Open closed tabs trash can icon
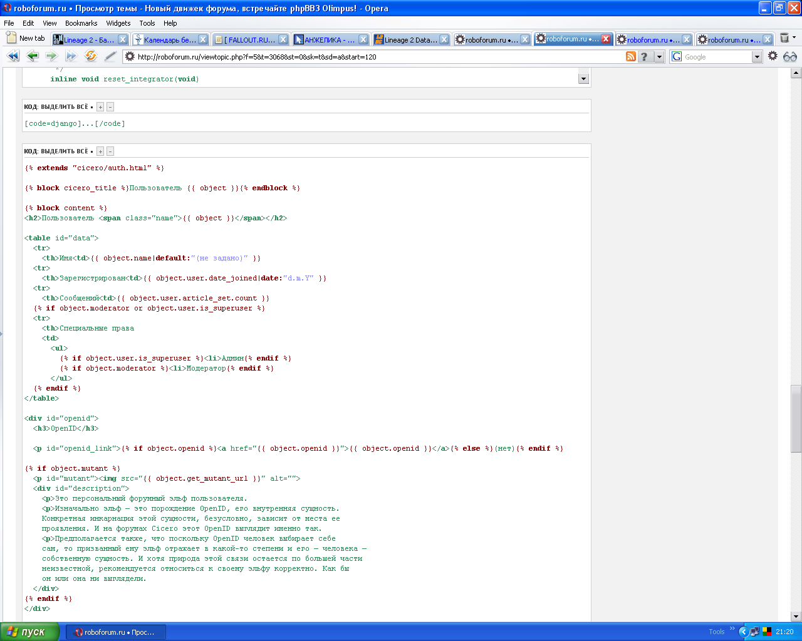Screen dimensions: 802x641 tap(784, 39)
